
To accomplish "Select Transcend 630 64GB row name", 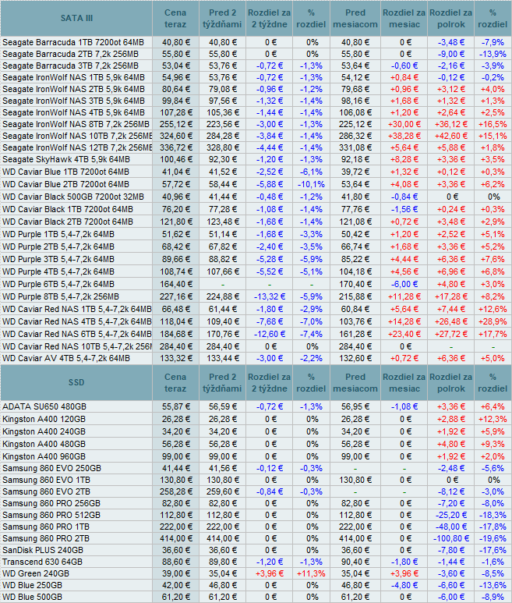I will tap(42, 562).
